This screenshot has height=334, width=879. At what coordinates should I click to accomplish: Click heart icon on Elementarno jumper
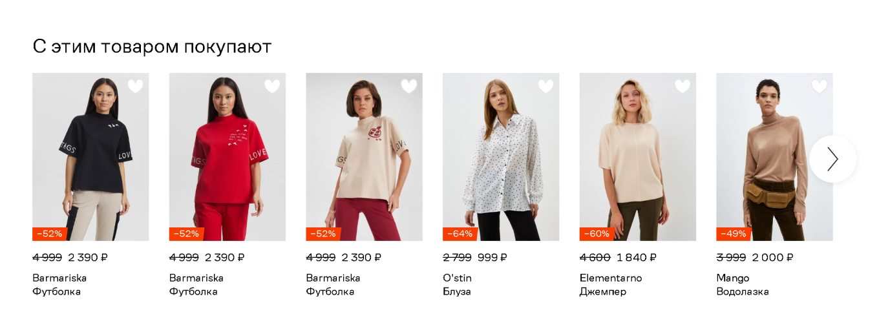click(683, 87)
